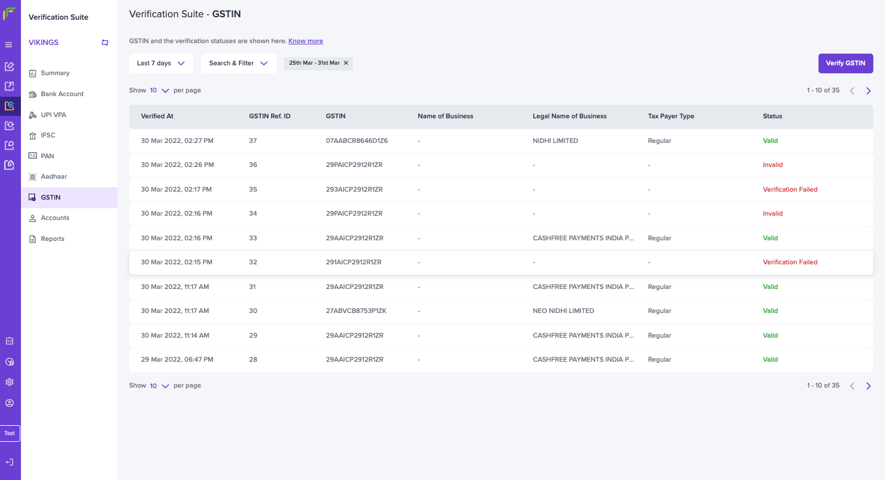The width and height of the screenshot is (885, 480).
Task: Click the circular-arrows refresh icon in the rail
Action: point(9,125)
